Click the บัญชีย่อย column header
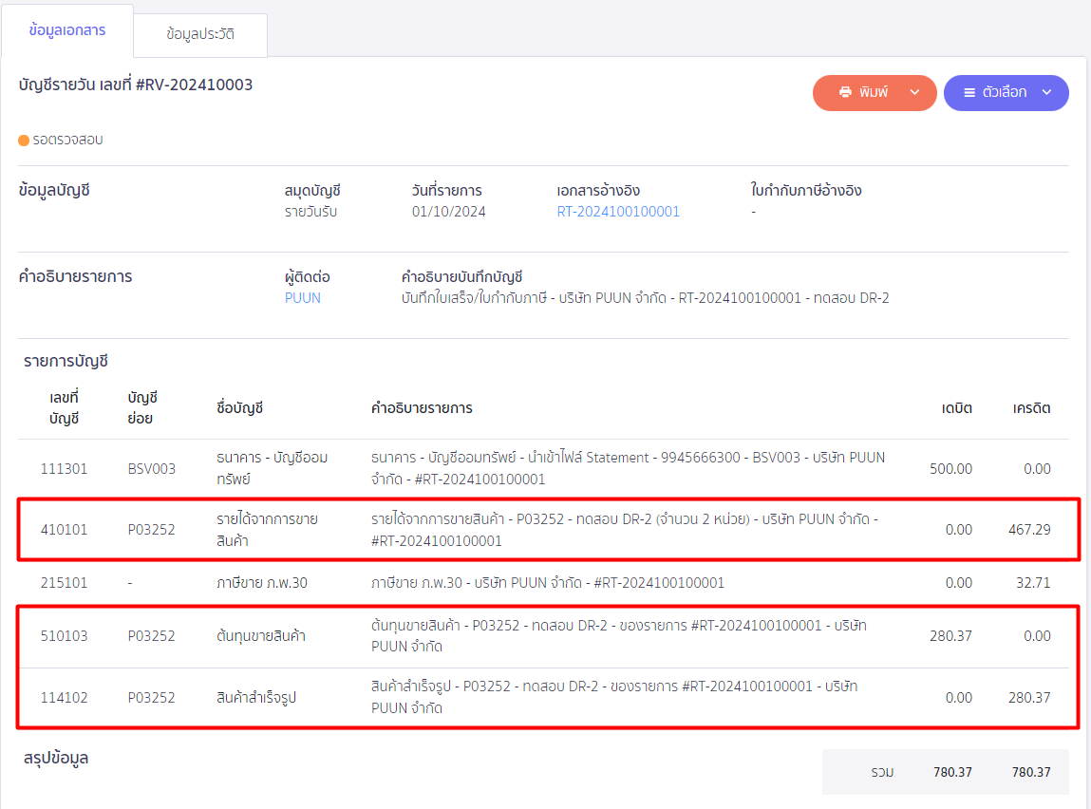1091x809 pixels. [x=142, y=407]
